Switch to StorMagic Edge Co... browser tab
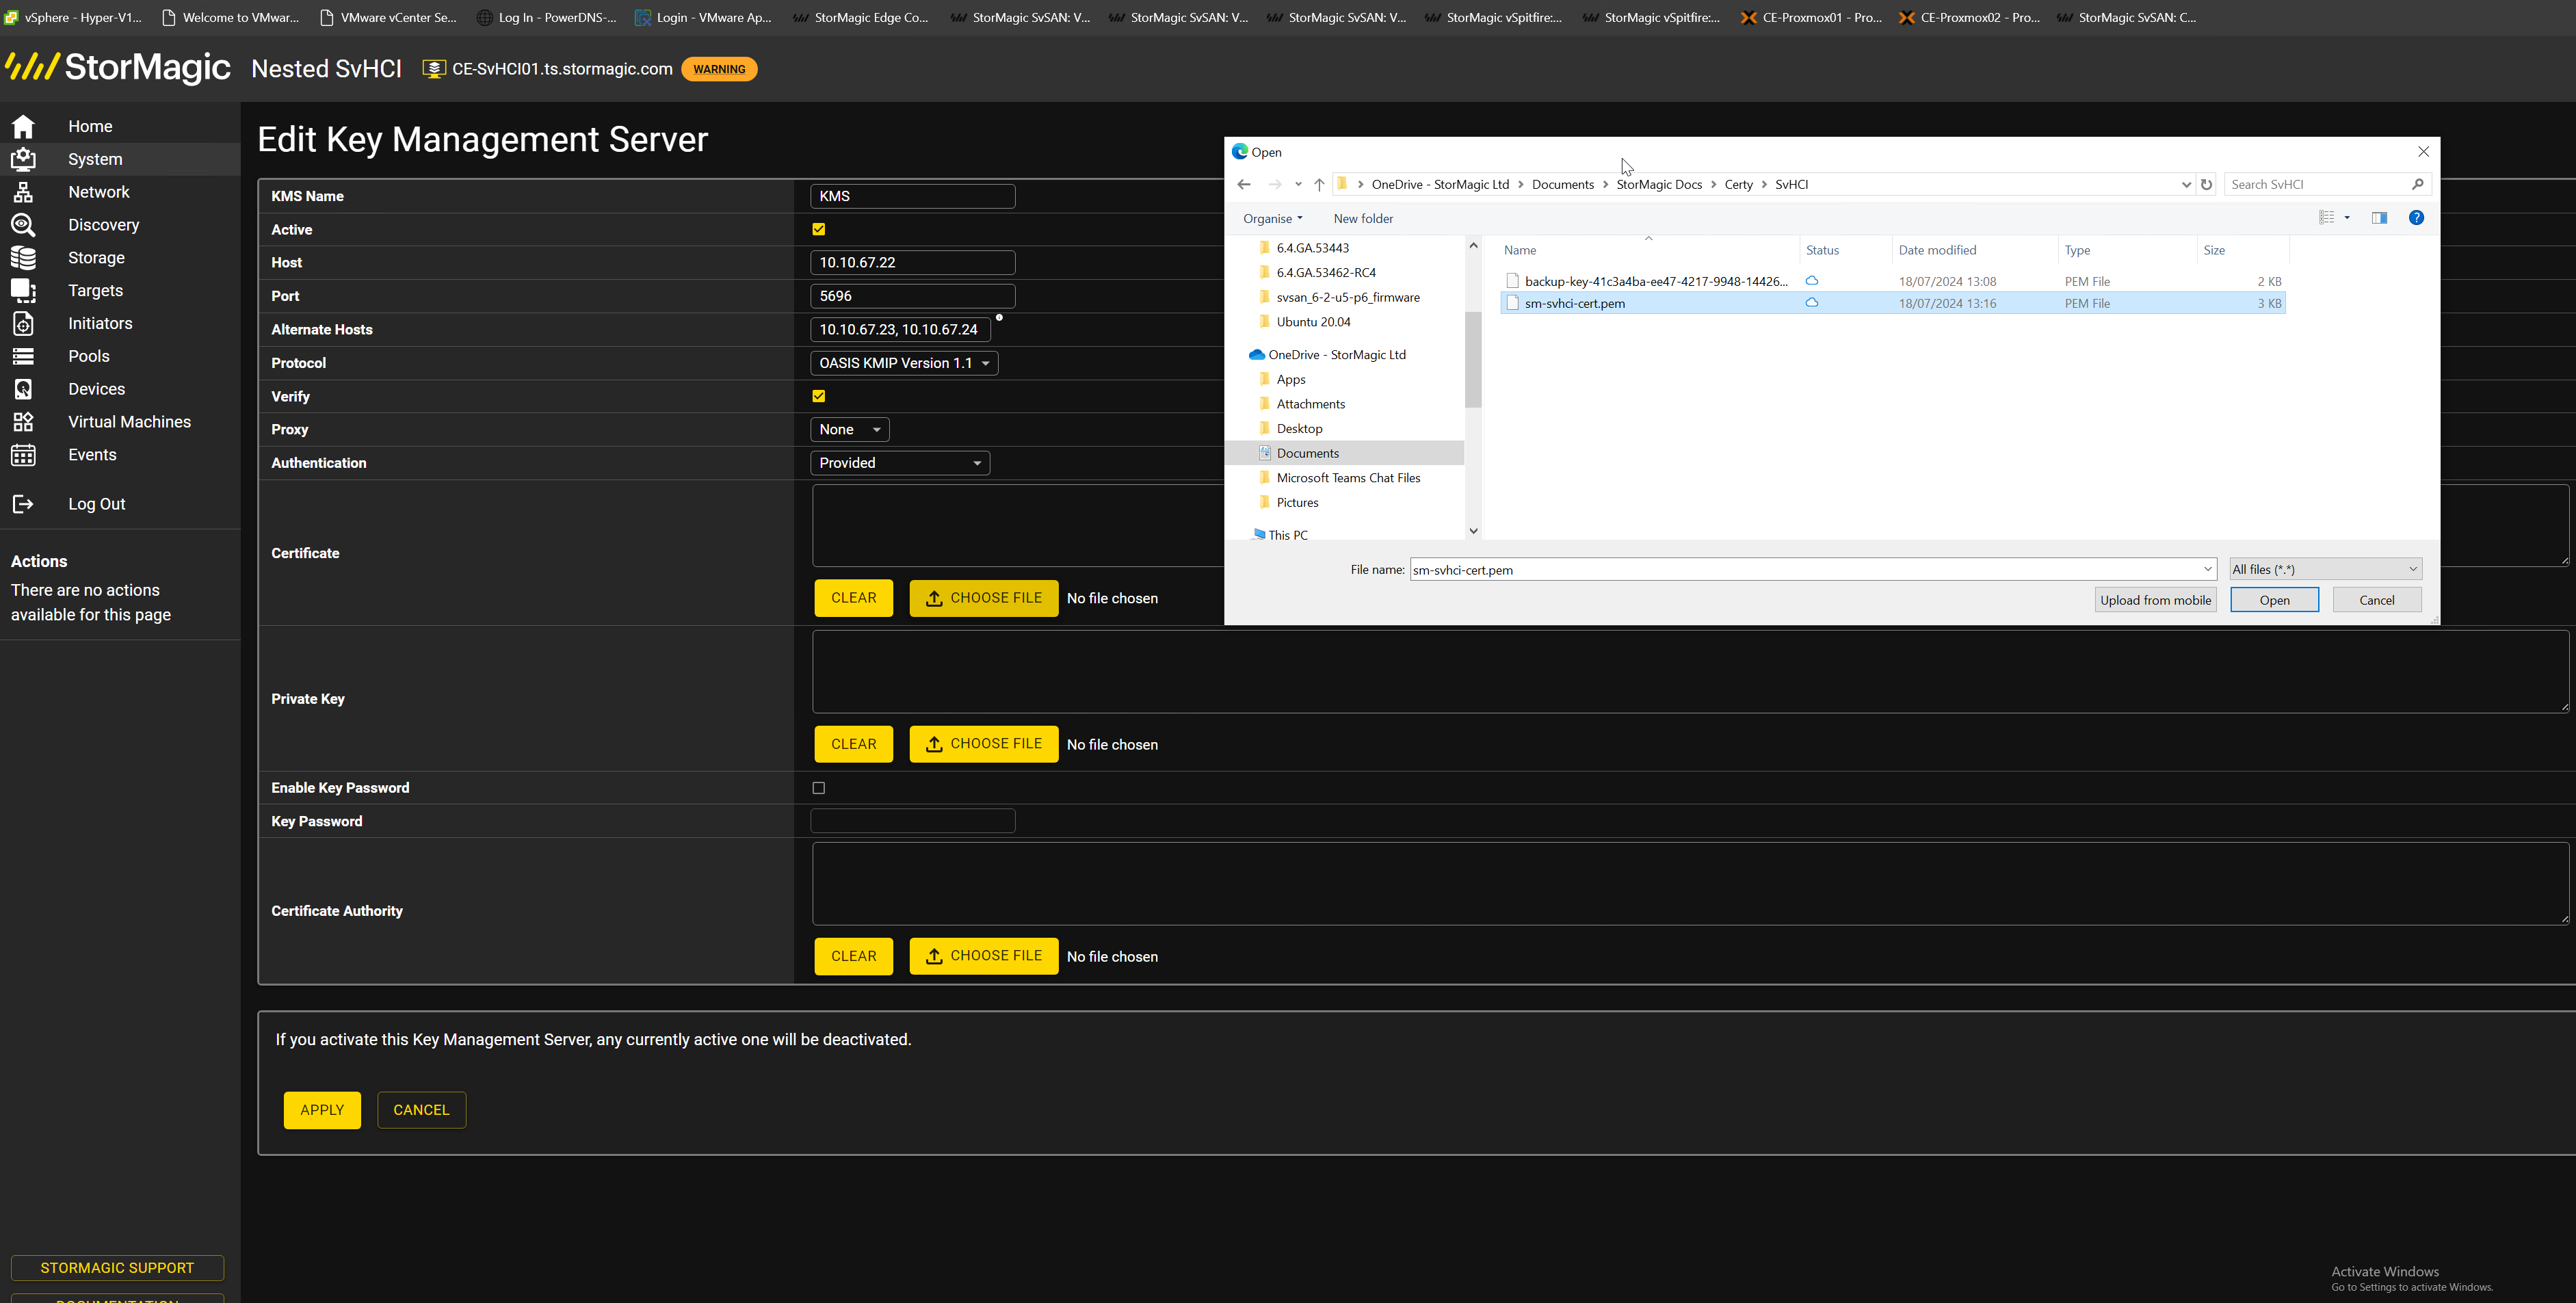Image resolution: width=2576 pixels, height=1303 pixels. coord(860,17)
